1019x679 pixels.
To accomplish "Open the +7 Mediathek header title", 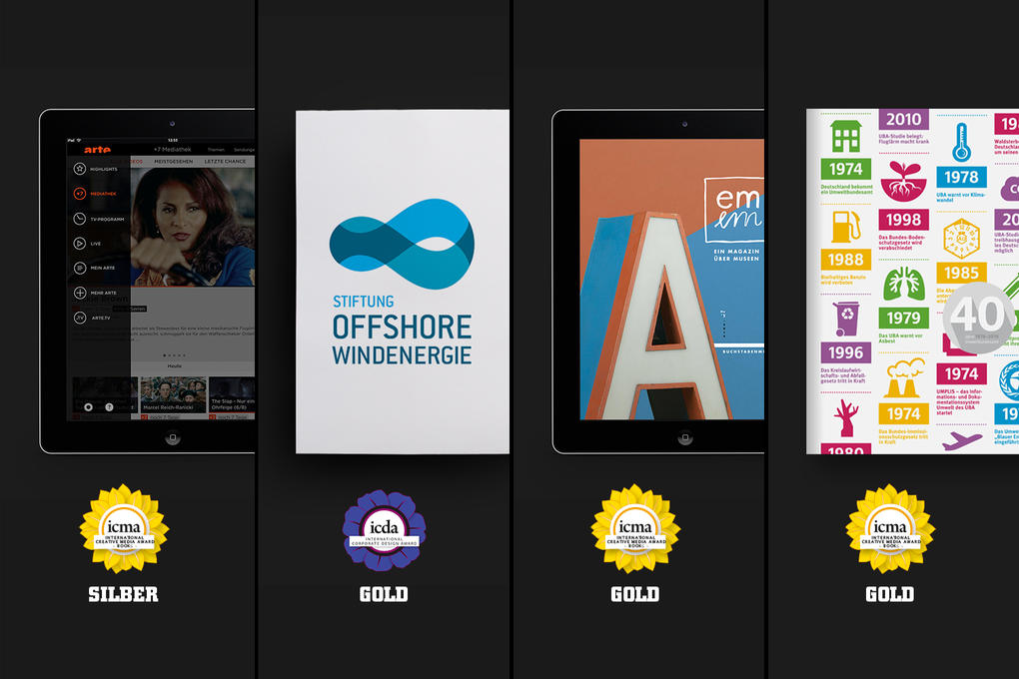I will coord(172,150).
